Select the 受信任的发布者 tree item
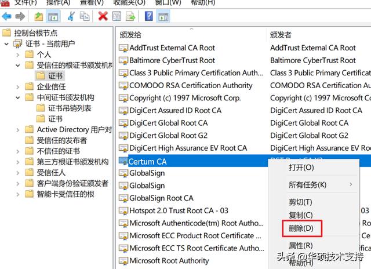 click(x=62, y=140)
